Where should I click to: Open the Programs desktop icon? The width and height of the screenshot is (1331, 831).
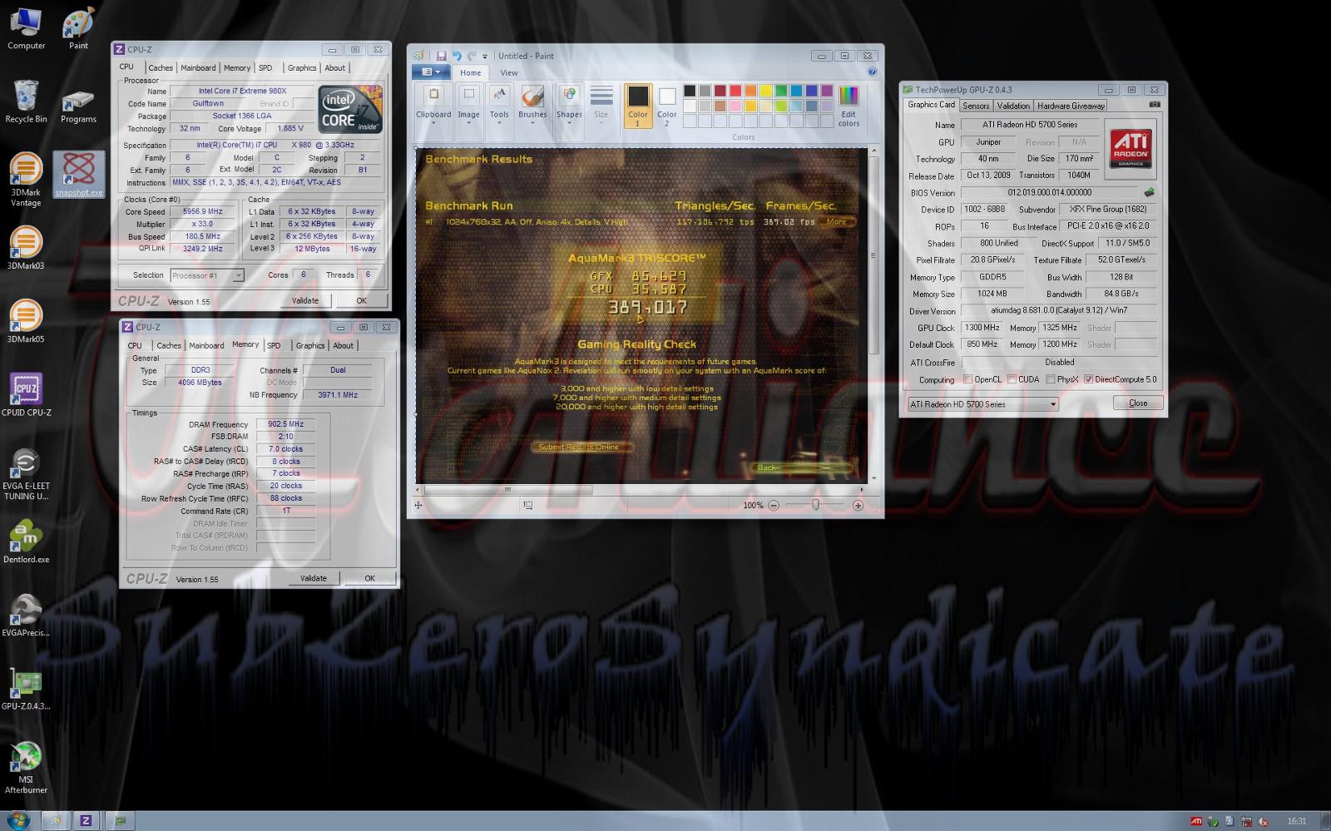(x=78, y=106)
